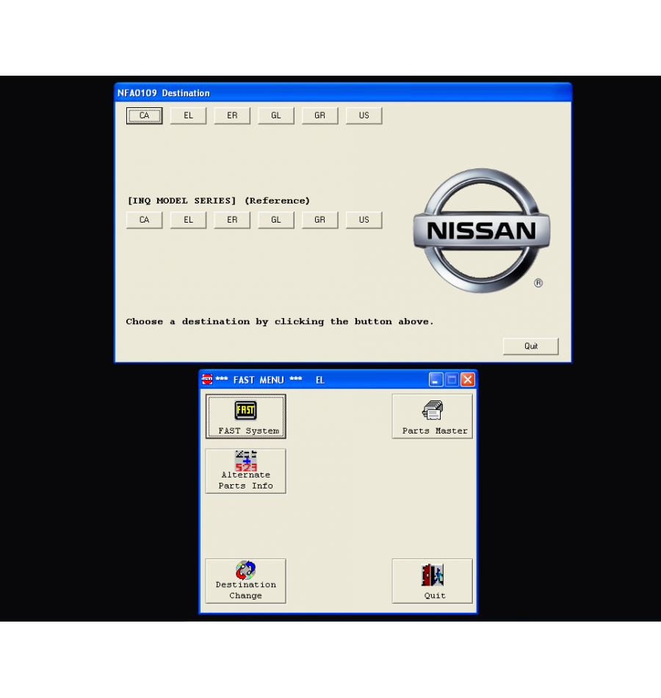Click the NFA0109 Destination title bar

click(343, 93)
